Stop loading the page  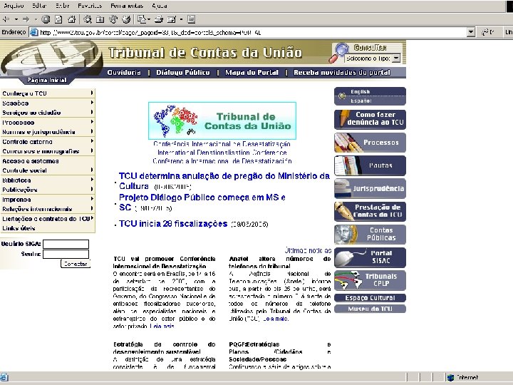click(x=46, y=19)
